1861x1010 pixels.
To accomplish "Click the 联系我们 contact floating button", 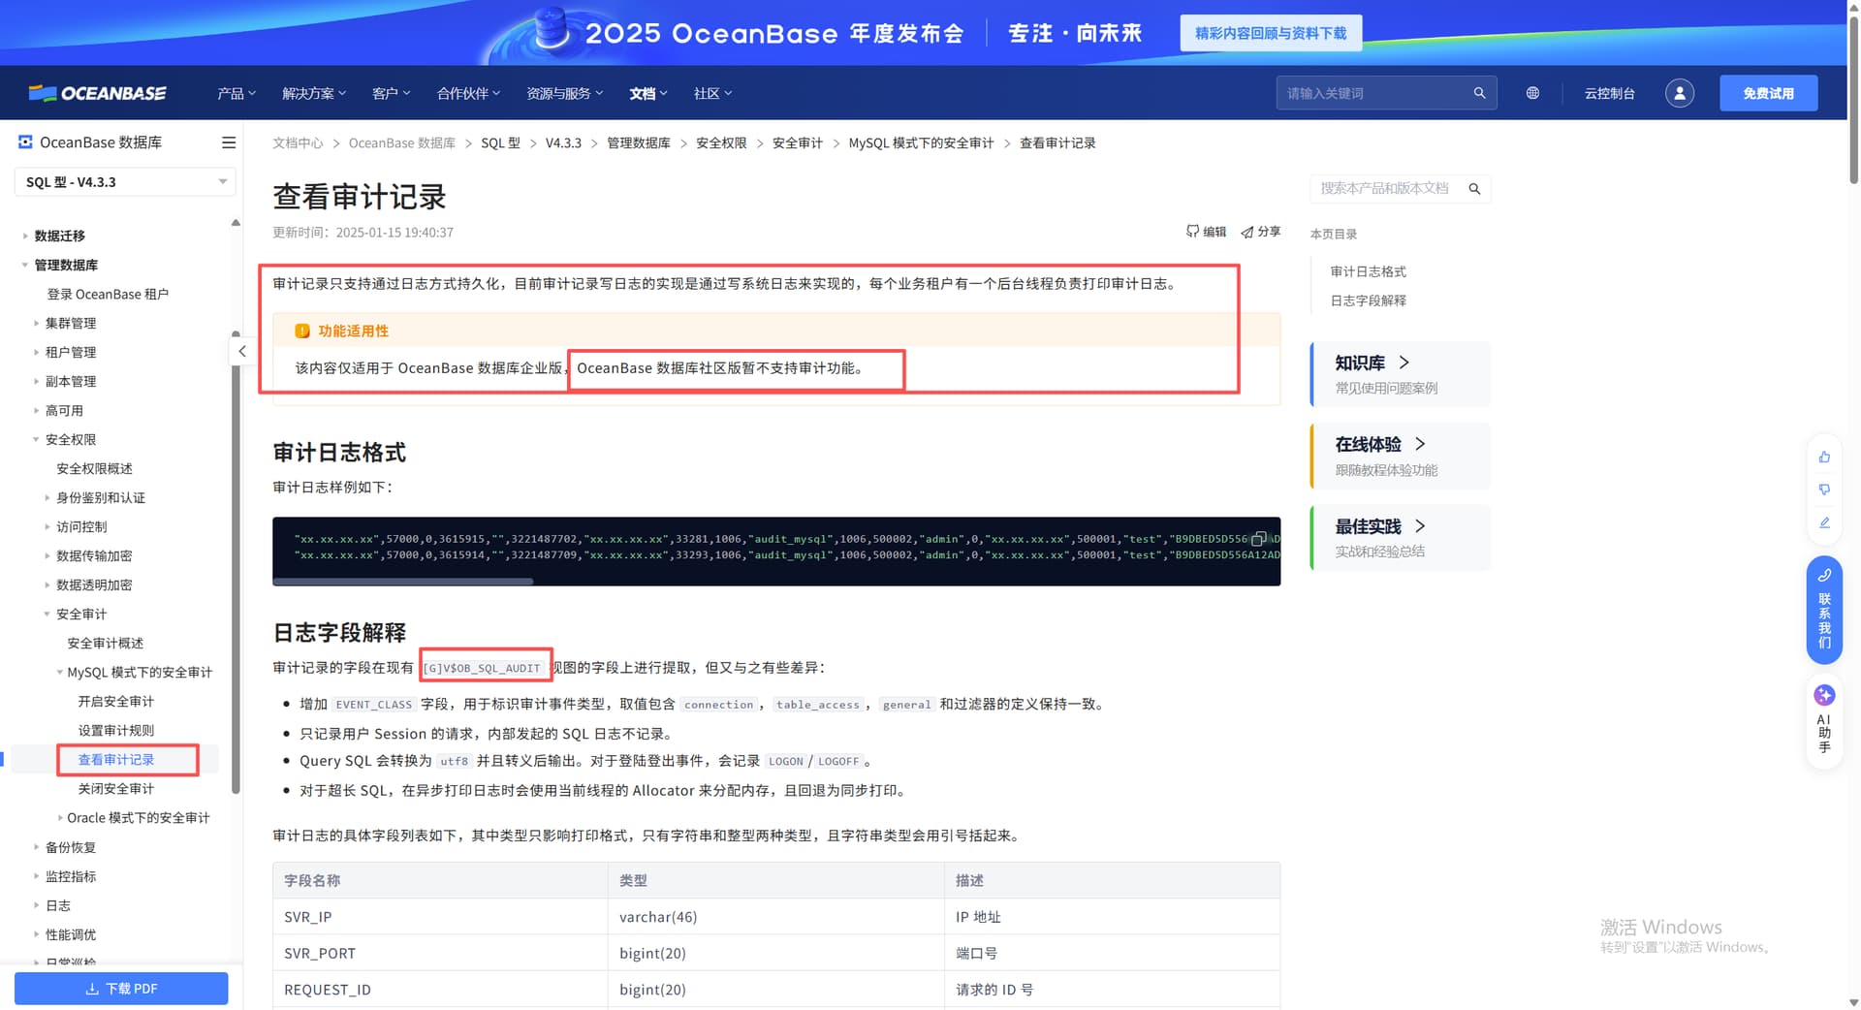I will click(1824, 610).
